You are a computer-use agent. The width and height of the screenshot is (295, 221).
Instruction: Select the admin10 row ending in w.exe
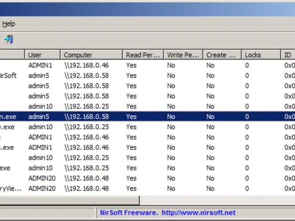coord(40,127)
